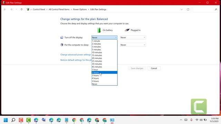Click the Plugged in power plug icon
Screen dimensions: 221x124
127,30
